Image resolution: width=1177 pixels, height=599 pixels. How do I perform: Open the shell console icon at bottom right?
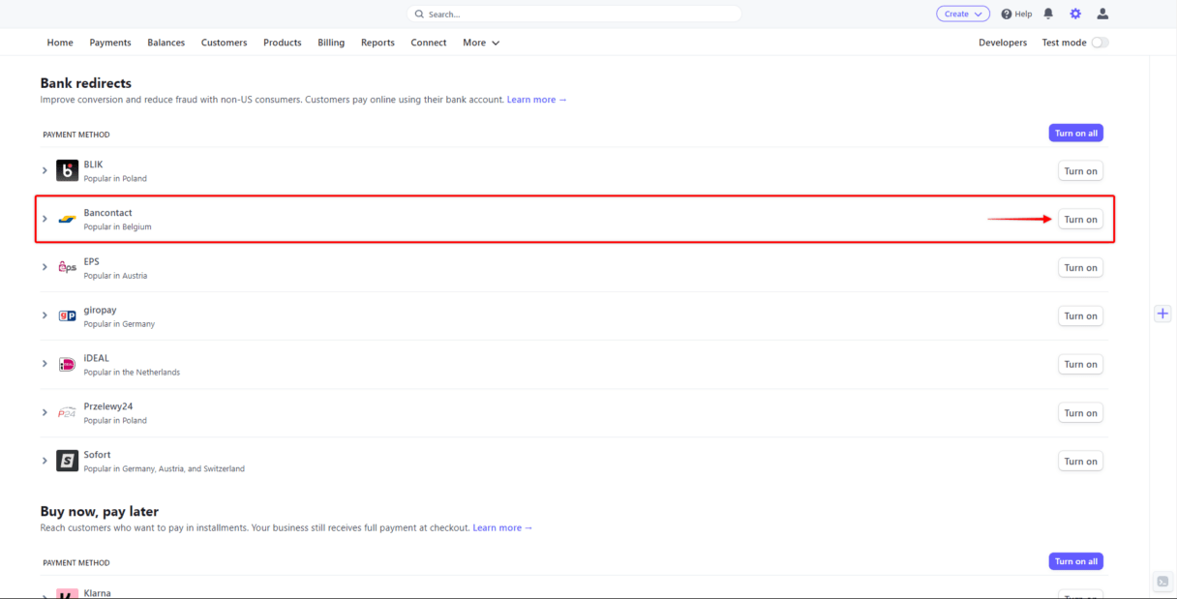(x=1162, y=582)
